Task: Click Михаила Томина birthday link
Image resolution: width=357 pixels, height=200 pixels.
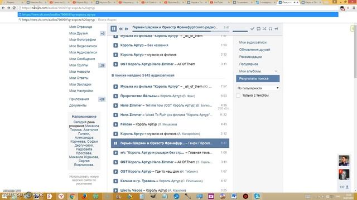Action: 85,128
